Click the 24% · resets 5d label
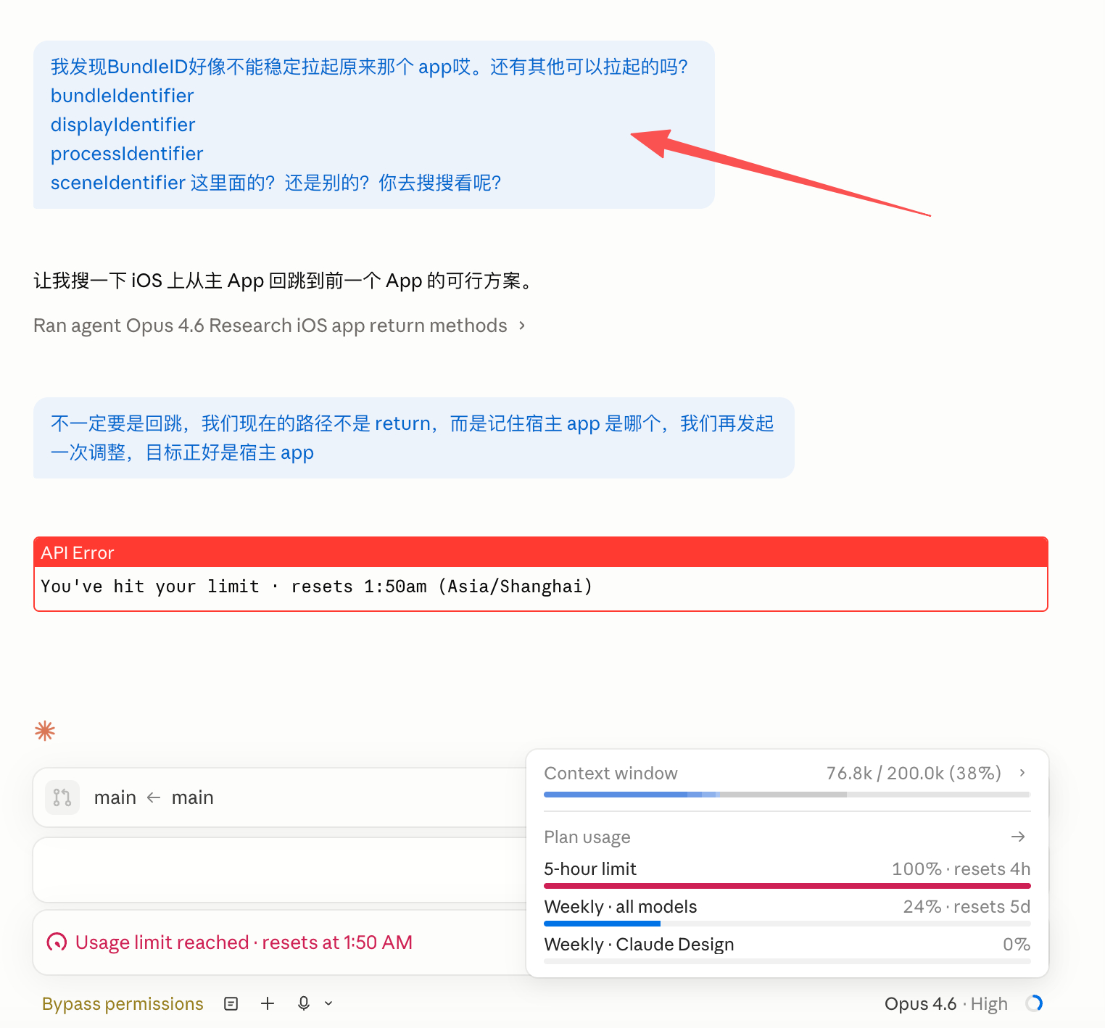The width and height of the screenshot is (1105, 1028). (967, 906)
